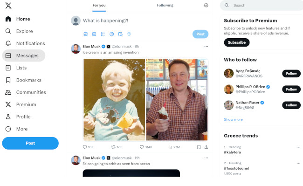Bookmark the ice cream post
303x186 pixels.
(199, 147)
